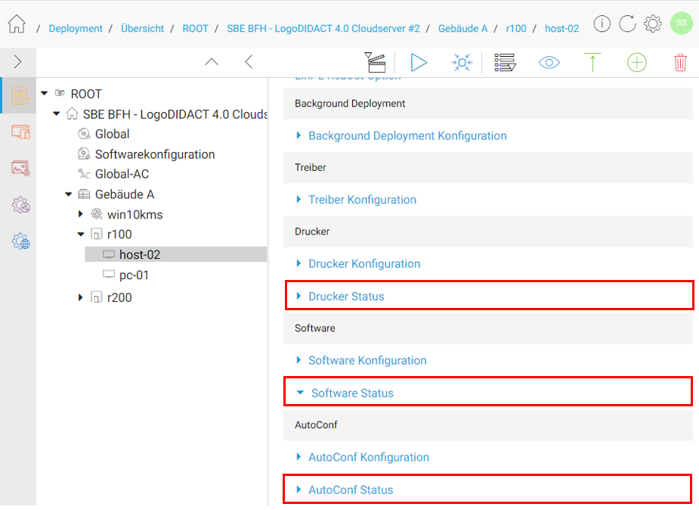Open SBE BFH Cloudserver #2 breadcrumb

[323, 29]
